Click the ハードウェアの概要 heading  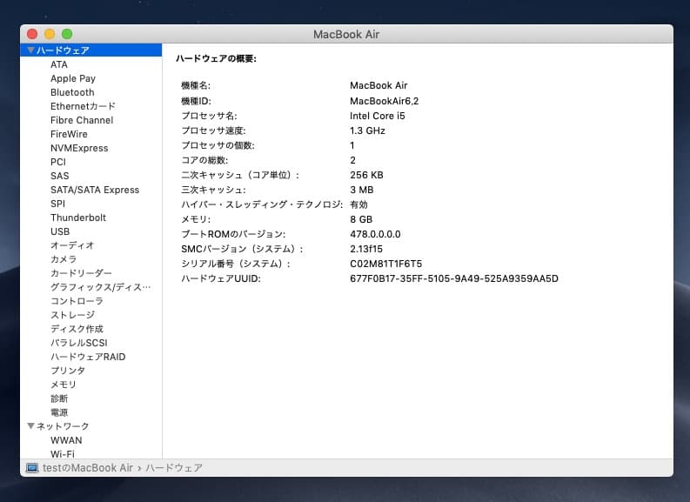point(216,58)
